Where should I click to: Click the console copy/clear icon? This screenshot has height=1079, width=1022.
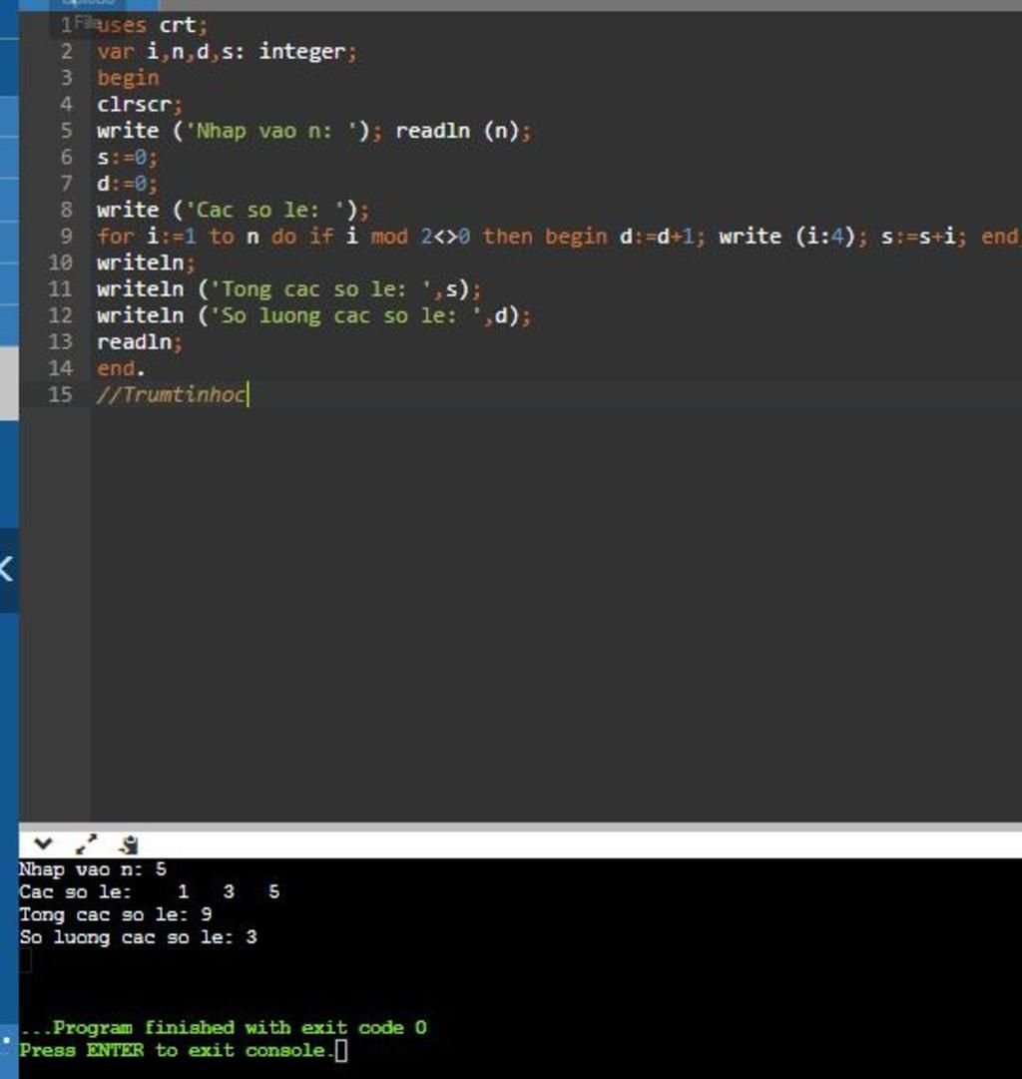click(129, 844)
